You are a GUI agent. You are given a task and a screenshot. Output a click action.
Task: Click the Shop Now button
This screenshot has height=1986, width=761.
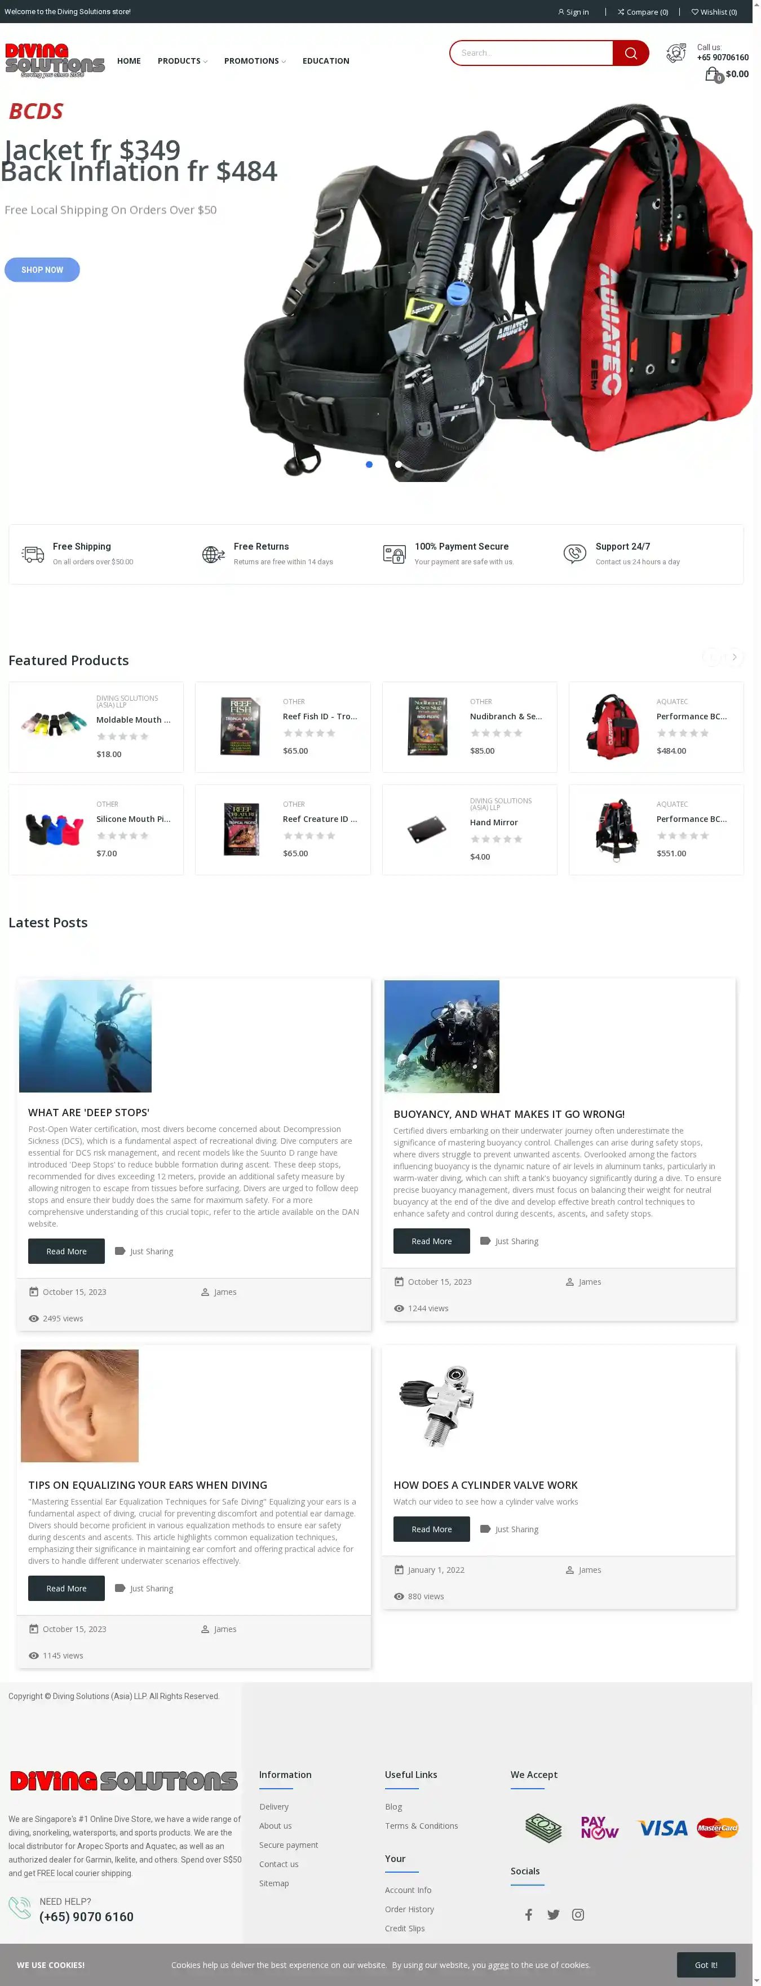coord(42,270)
